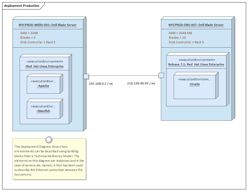Click the underlined NYCPROD-WEBS-002 server title
Screen dimensions: 248x191
pos(48,25)
